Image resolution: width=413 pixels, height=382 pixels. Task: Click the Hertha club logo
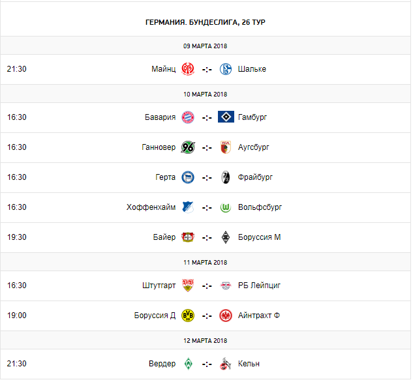tap(188, 177)
